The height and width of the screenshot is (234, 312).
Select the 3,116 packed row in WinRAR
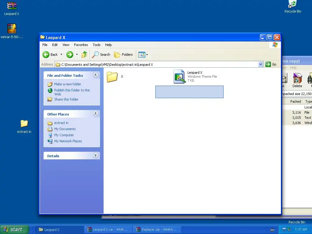point(297,112)
